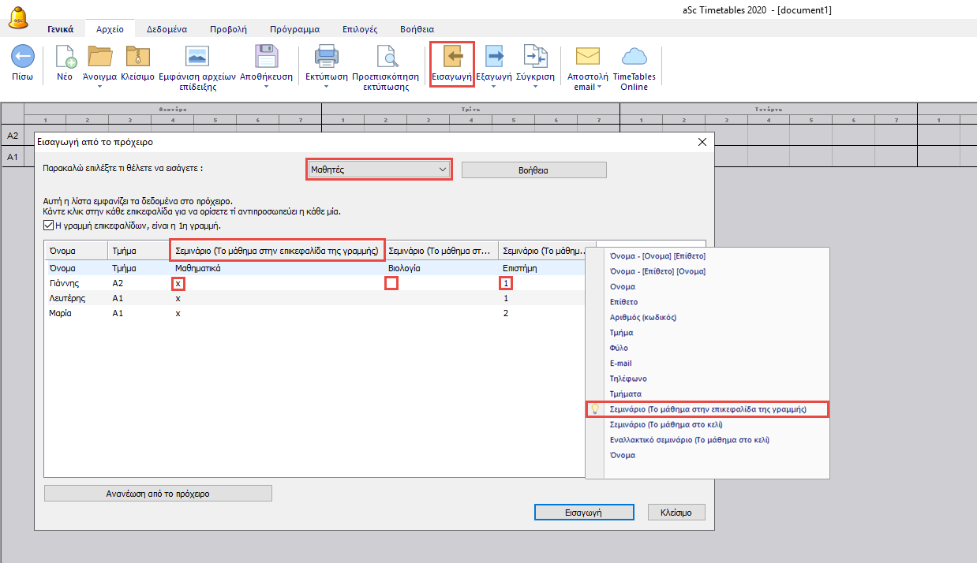Open Print Preview (Προεπισκόπηση εκτύπωσης) icon
977x563 pixels.
[x=387, y=57]
